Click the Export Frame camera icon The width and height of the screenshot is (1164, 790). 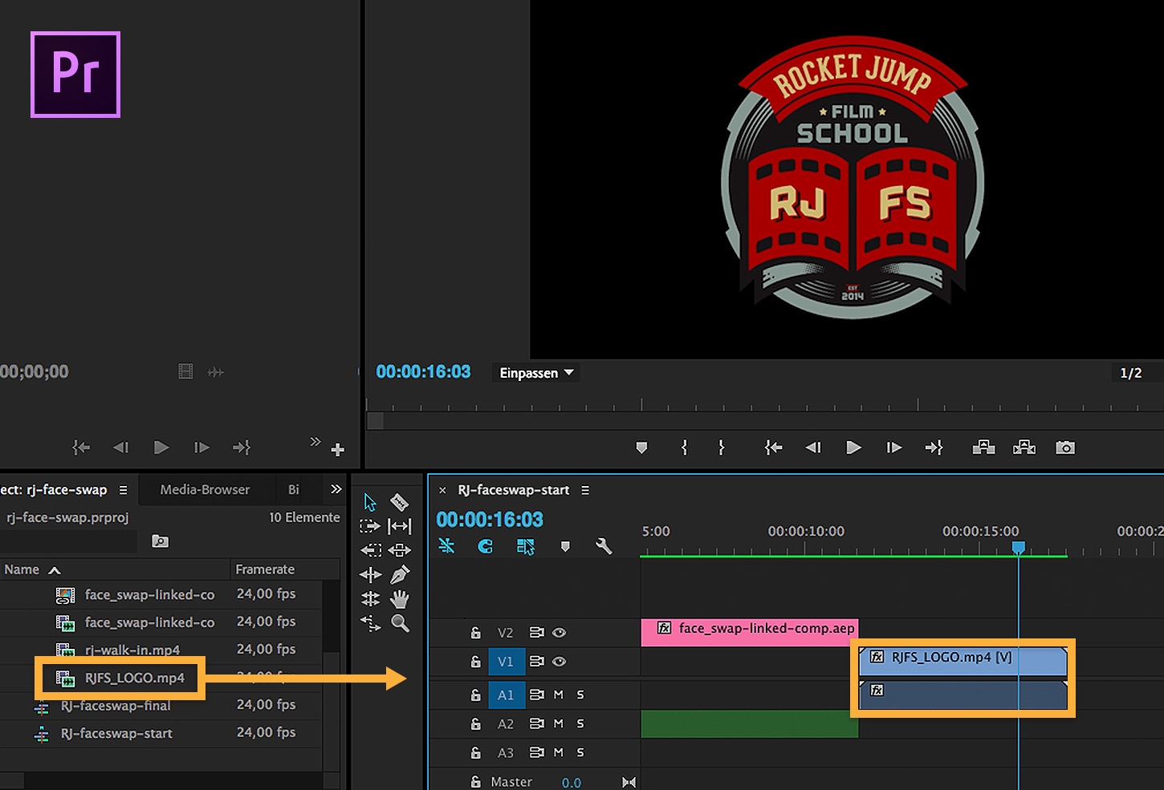pyautogui.click(x=1064, y=448)
